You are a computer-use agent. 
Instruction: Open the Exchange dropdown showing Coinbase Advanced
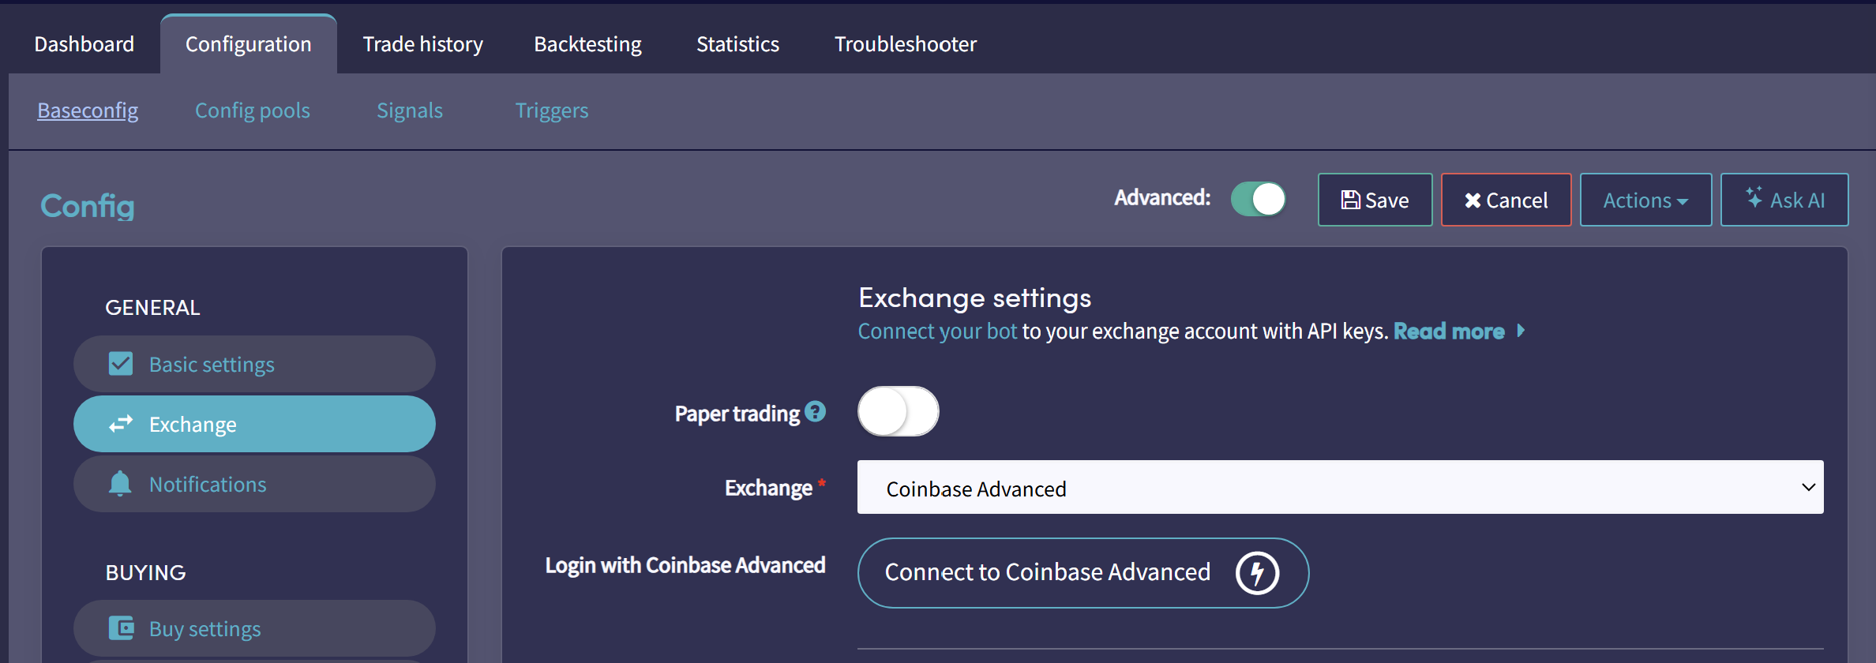point(1341,487)
